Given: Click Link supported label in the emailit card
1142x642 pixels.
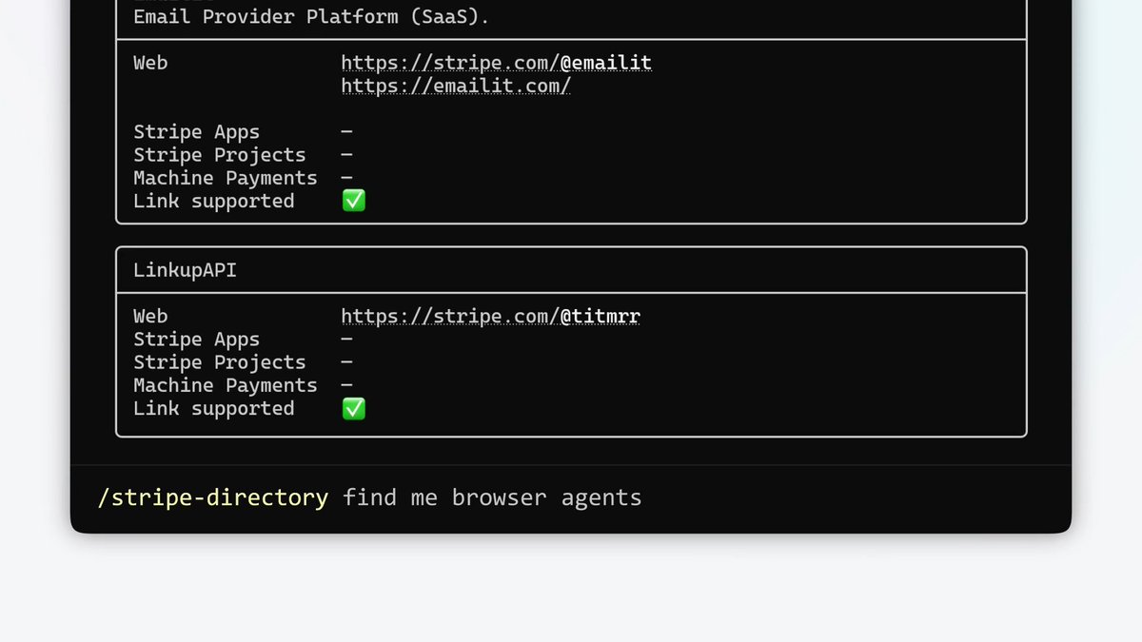Looking at the screenshot, I should pyautogui.click(x=214, y=201).
